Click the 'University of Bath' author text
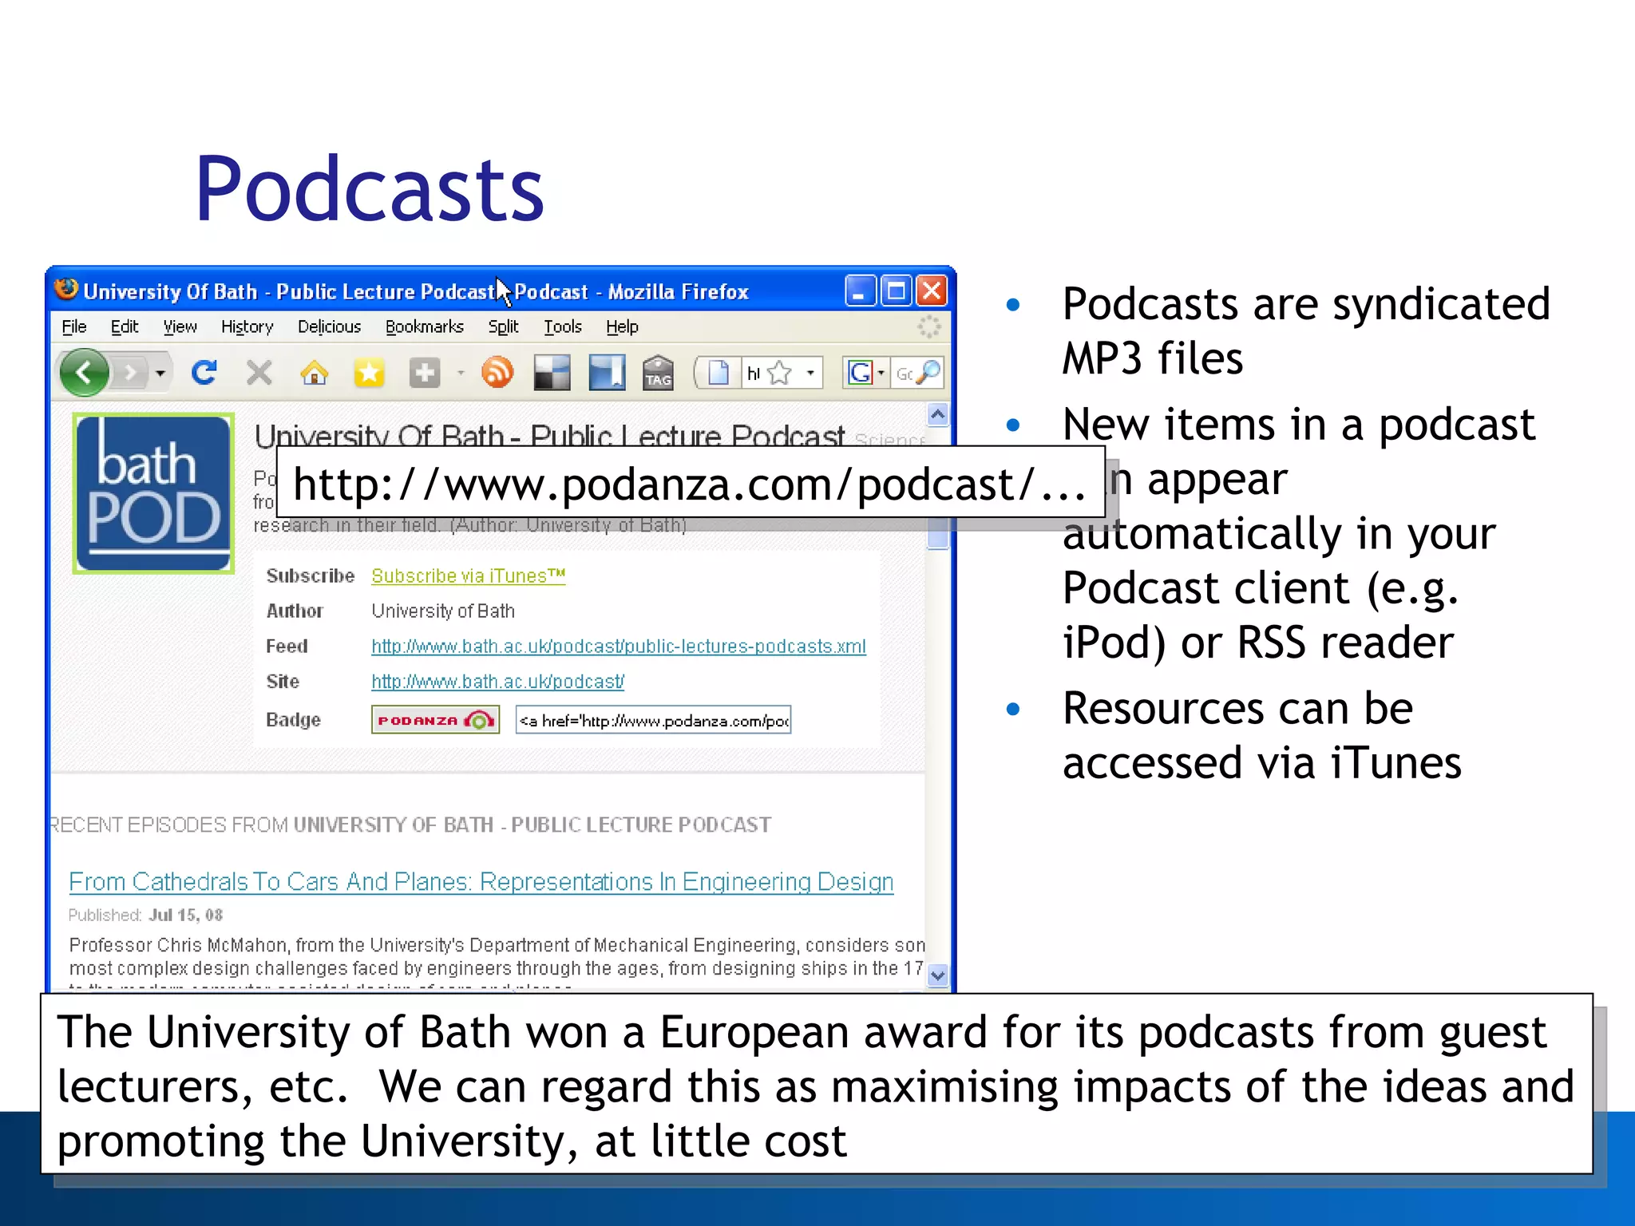1635x1226 pixels. pyautogui.click(x=443, y=611)
